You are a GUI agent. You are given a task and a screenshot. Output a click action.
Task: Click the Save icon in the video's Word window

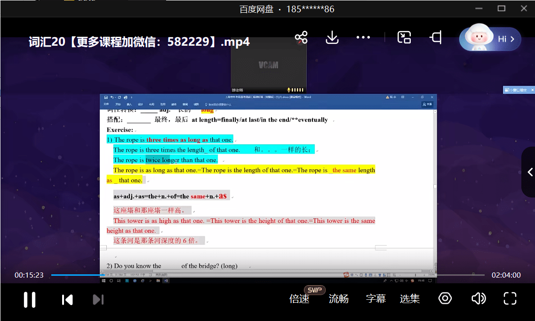[106, 98]
